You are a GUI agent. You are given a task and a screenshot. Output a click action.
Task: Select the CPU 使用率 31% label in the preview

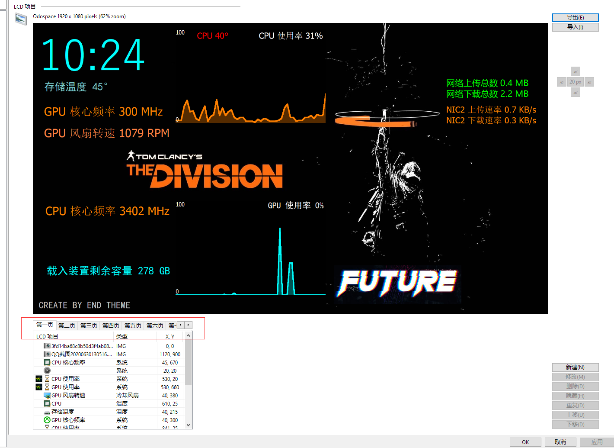coord(291,36)
